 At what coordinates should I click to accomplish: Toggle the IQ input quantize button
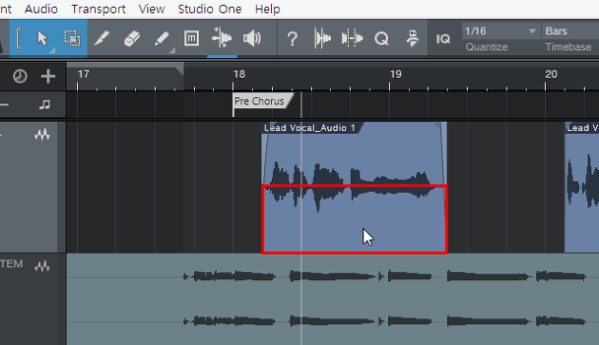tap(443, 39)
